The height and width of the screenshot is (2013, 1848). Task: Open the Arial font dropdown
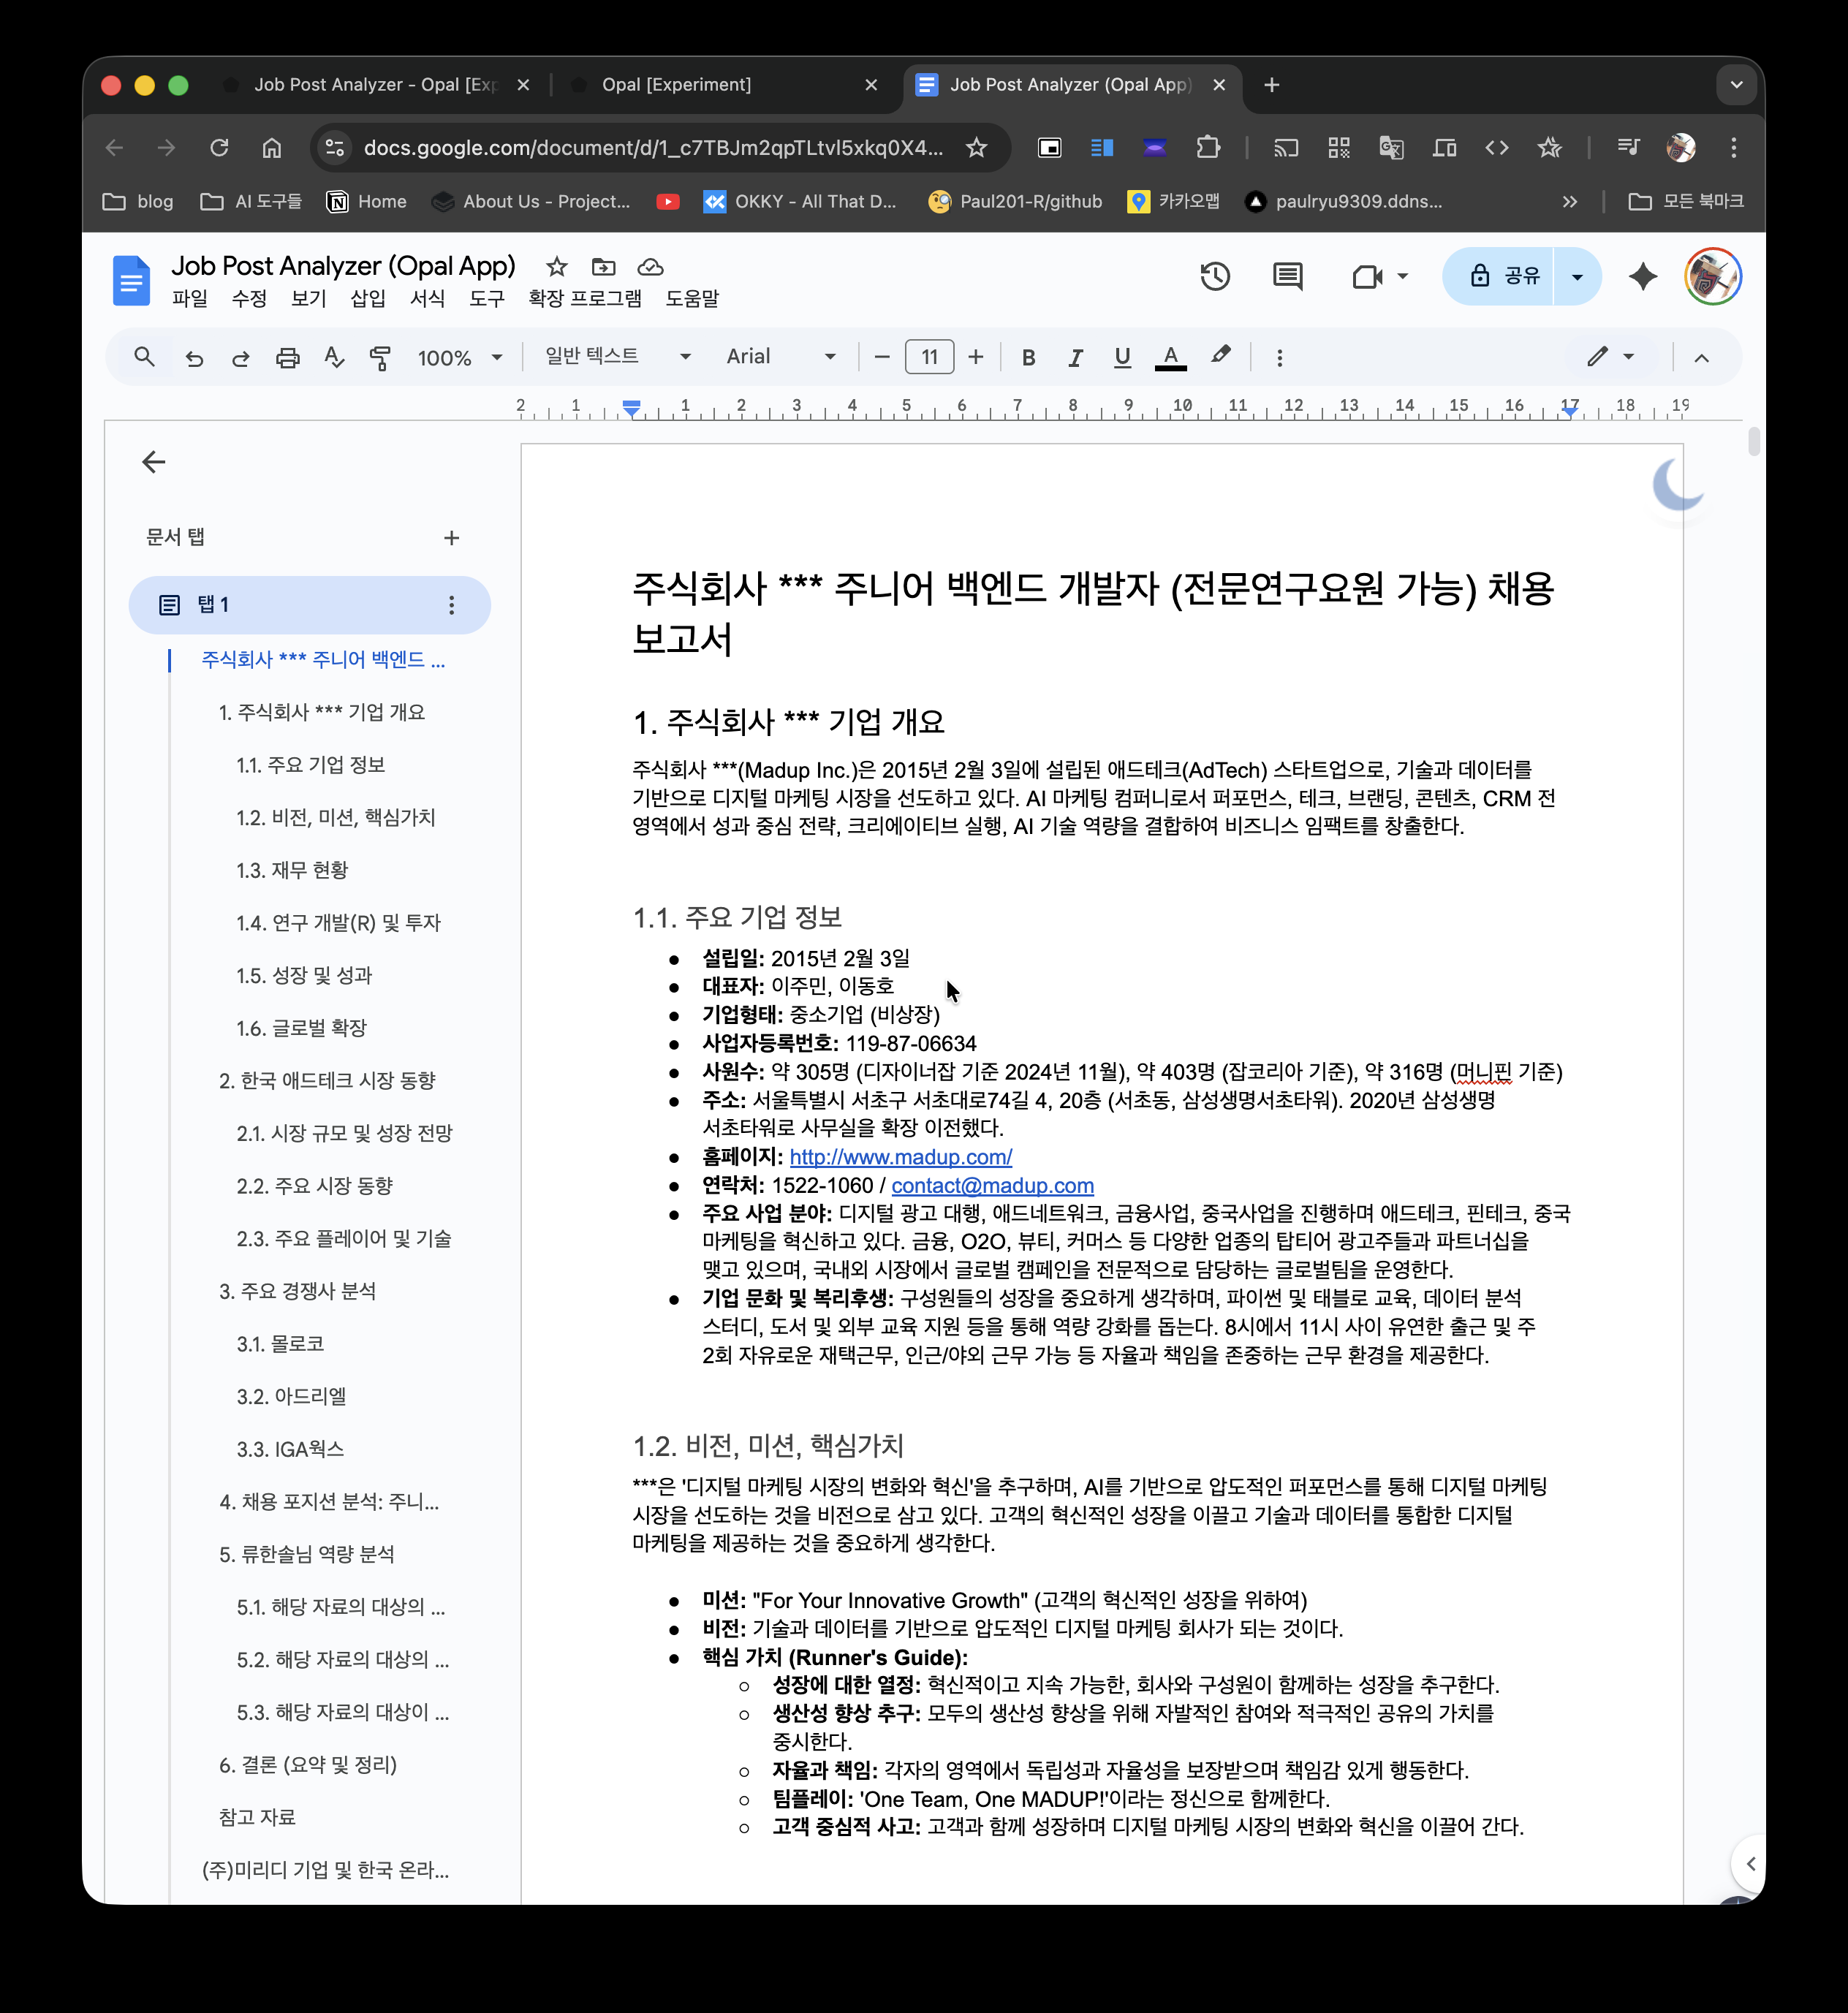[x=780, y=357]
